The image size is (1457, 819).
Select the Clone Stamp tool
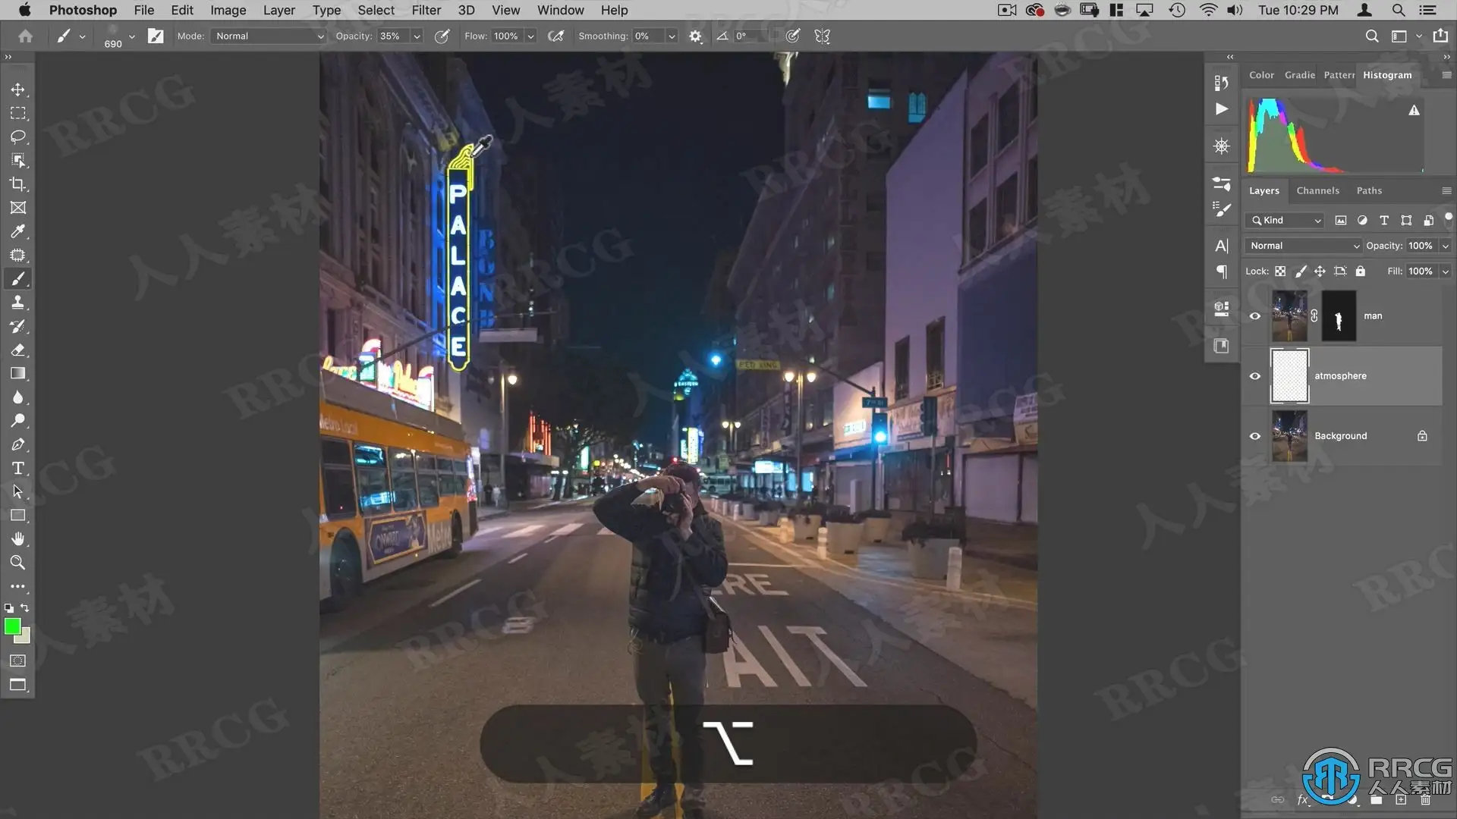[x=17, y=303]
